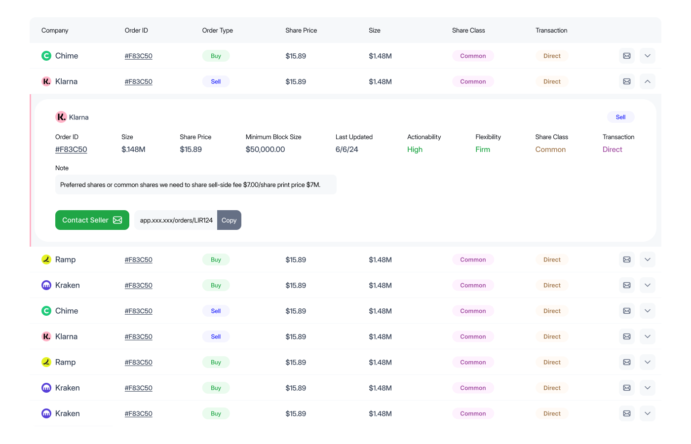Collapse the expanded Klarna order row

(x=648, y=81)
